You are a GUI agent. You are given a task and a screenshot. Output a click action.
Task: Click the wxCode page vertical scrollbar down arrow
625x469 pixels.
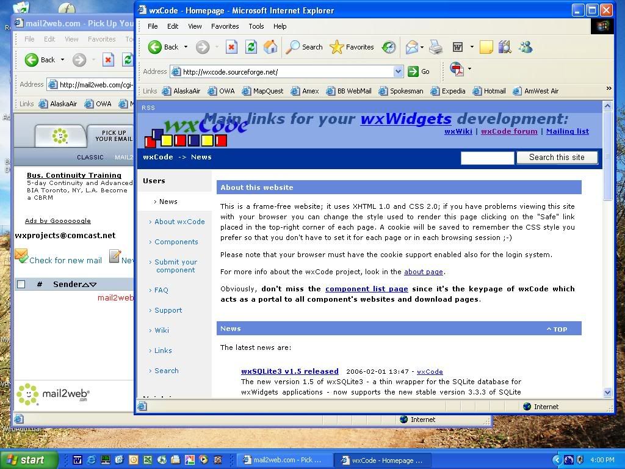(607, 393)
